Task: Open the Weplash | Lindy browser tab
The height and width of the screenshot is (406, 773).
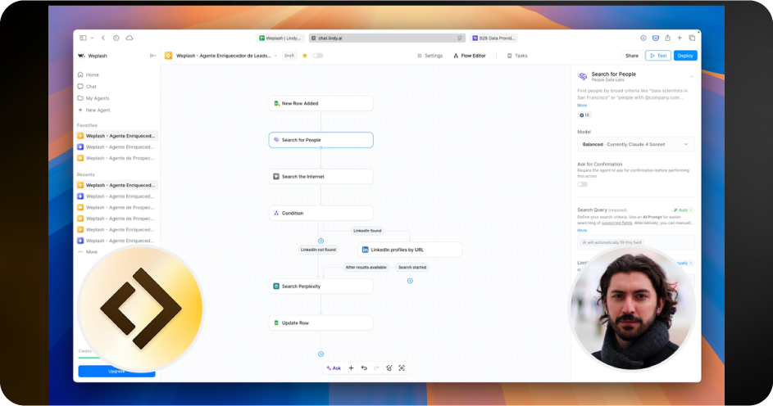Action: pyautogui.click(x=280, y=38)
